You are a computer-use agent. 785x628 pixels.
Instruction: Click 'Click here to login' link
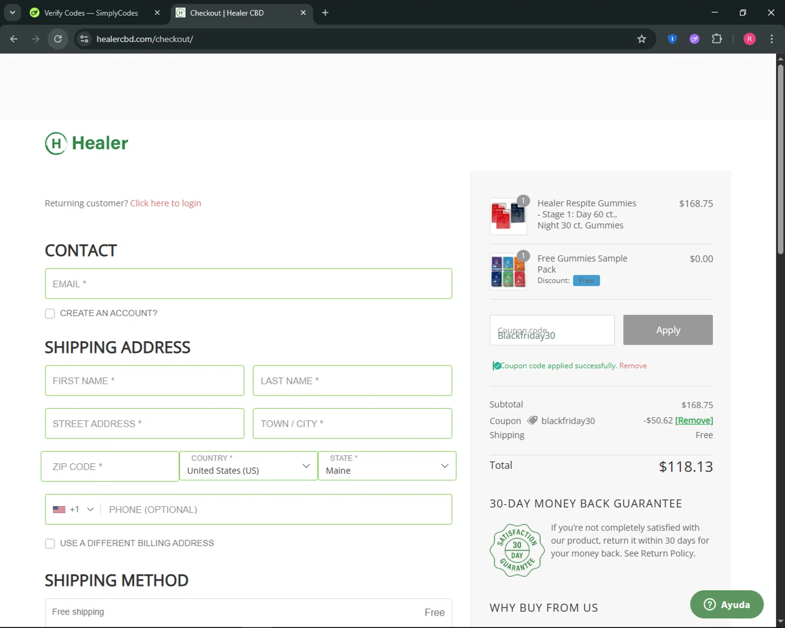(165, 203)
